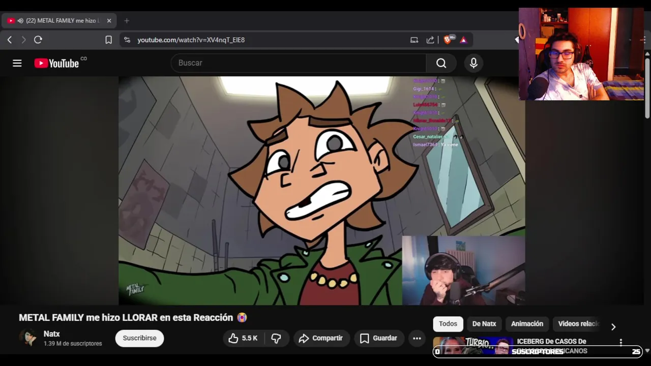Close the METAL FAMILY browser tab
651x366 pixels.
[x=109, y=21]
